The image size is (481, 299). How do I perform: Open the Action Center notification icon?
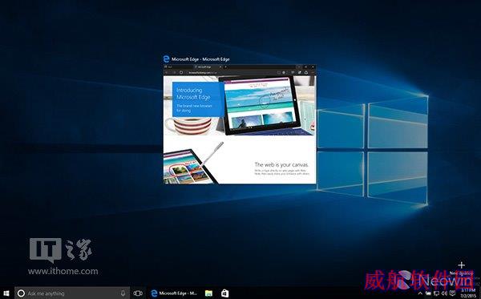pos(452,293)
